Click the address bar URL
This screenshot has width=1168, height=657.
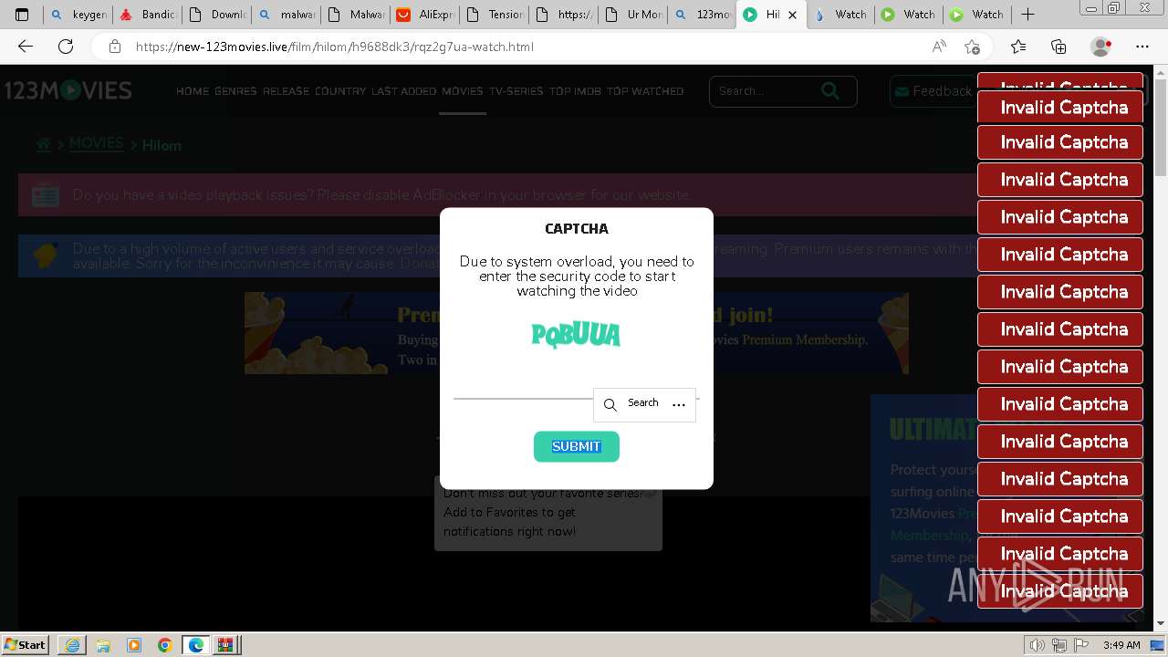click(x=335, y=47)
